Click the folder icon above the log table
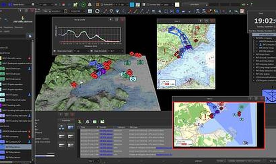The width and height of the screenshot is (276, 164). pyautogui.click(x=102, y=122)
